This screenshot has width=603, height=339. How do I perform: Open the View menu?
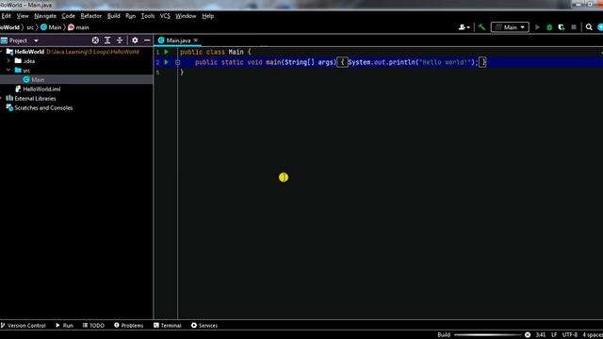23,16
